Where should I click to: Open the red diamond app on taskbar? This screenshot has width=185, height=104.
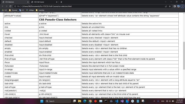[x=95, y=101]
